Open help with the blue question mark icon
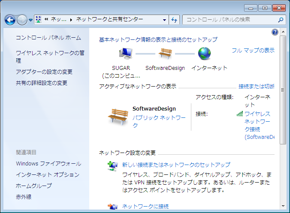Screen dimensions: 290x213 [275, 32]
